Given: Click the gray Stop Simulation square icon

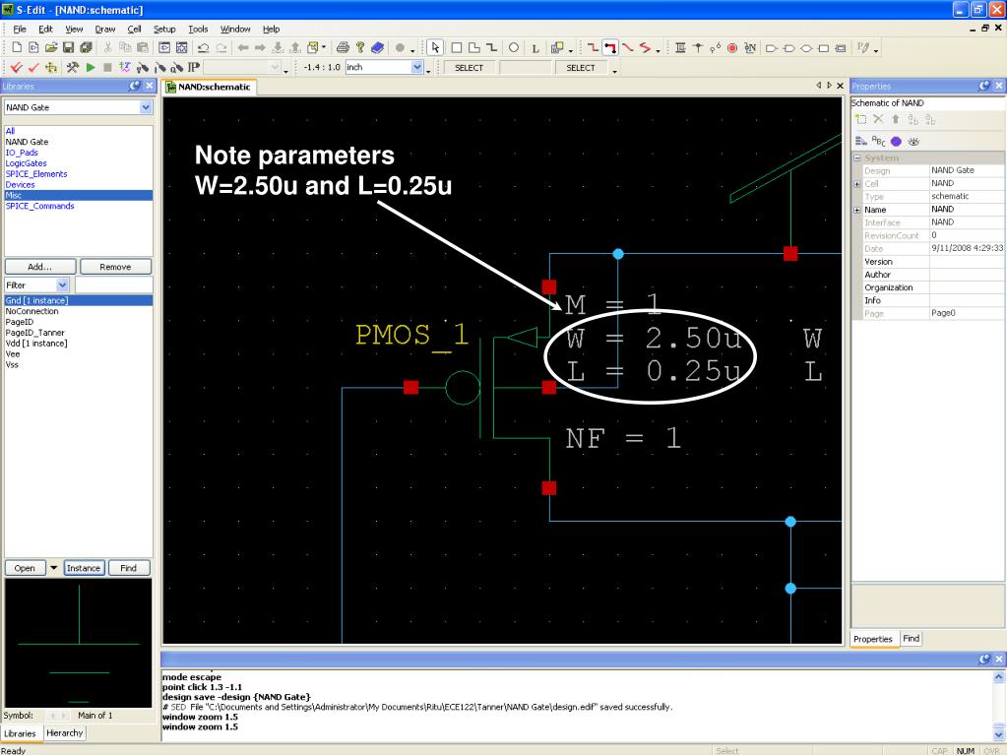Looking at the screenshot, I should click(108, 67).
